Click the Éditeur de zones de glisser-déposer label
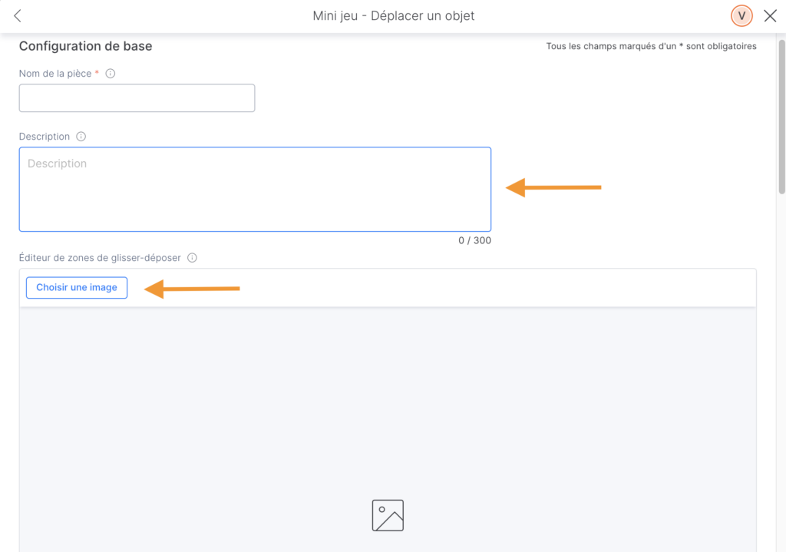The height and width of the screenshot is (552, 786). pos(100,258)
